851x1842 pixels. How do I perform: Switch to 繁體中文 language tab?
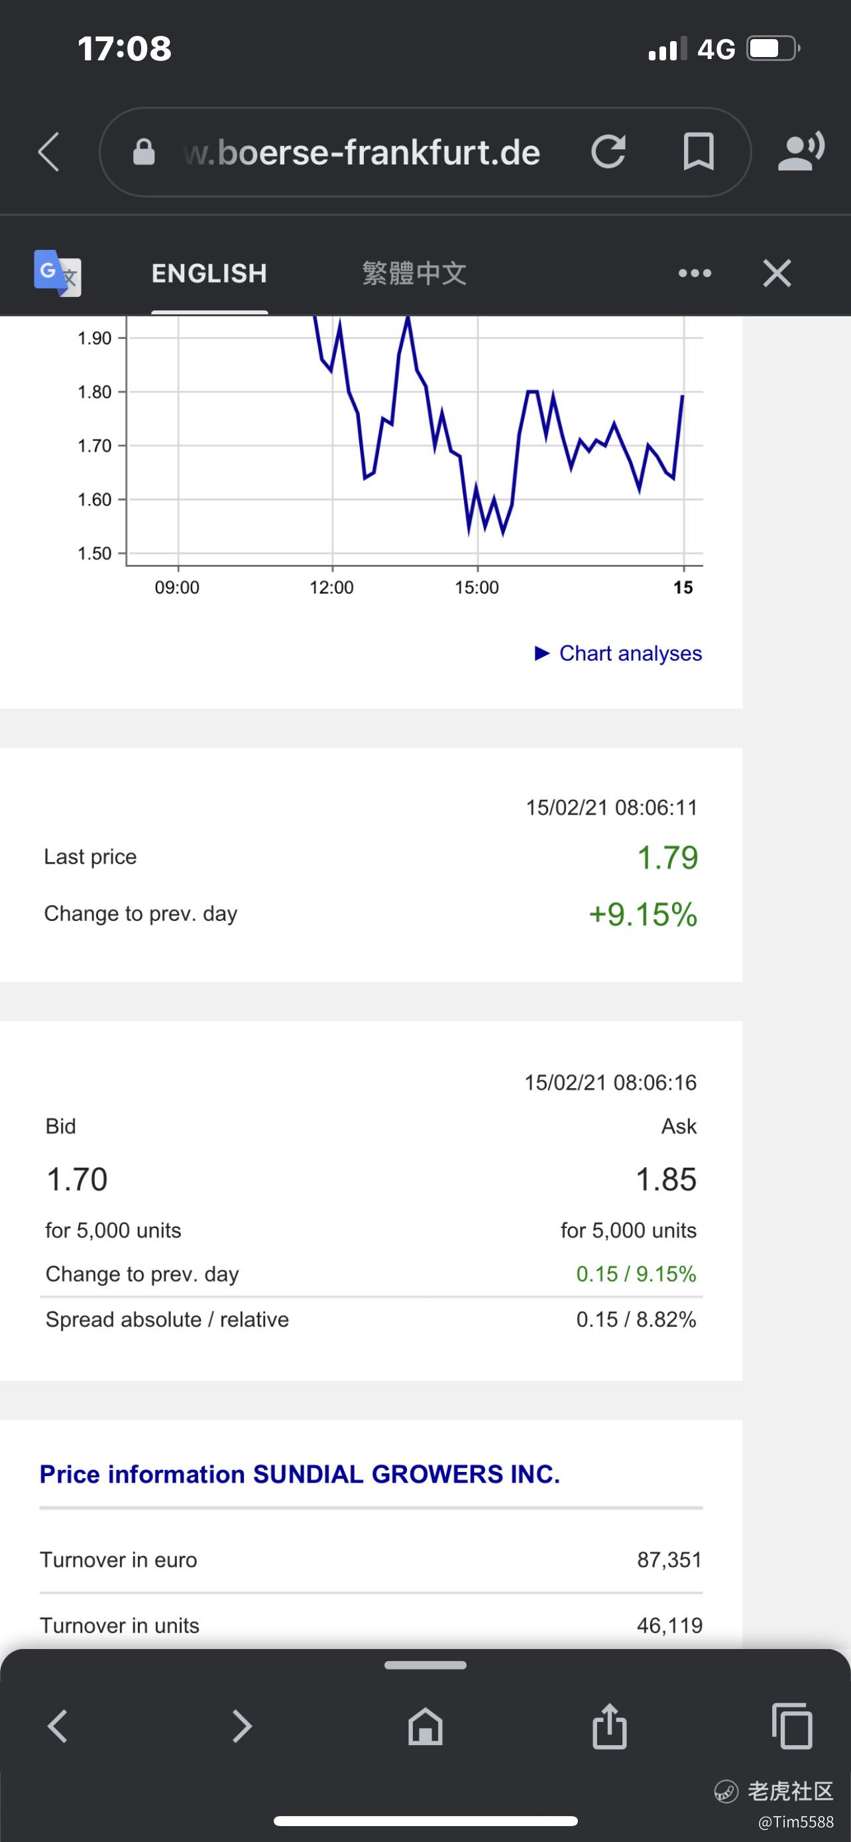pyautogui.click(x=414, y=273)
